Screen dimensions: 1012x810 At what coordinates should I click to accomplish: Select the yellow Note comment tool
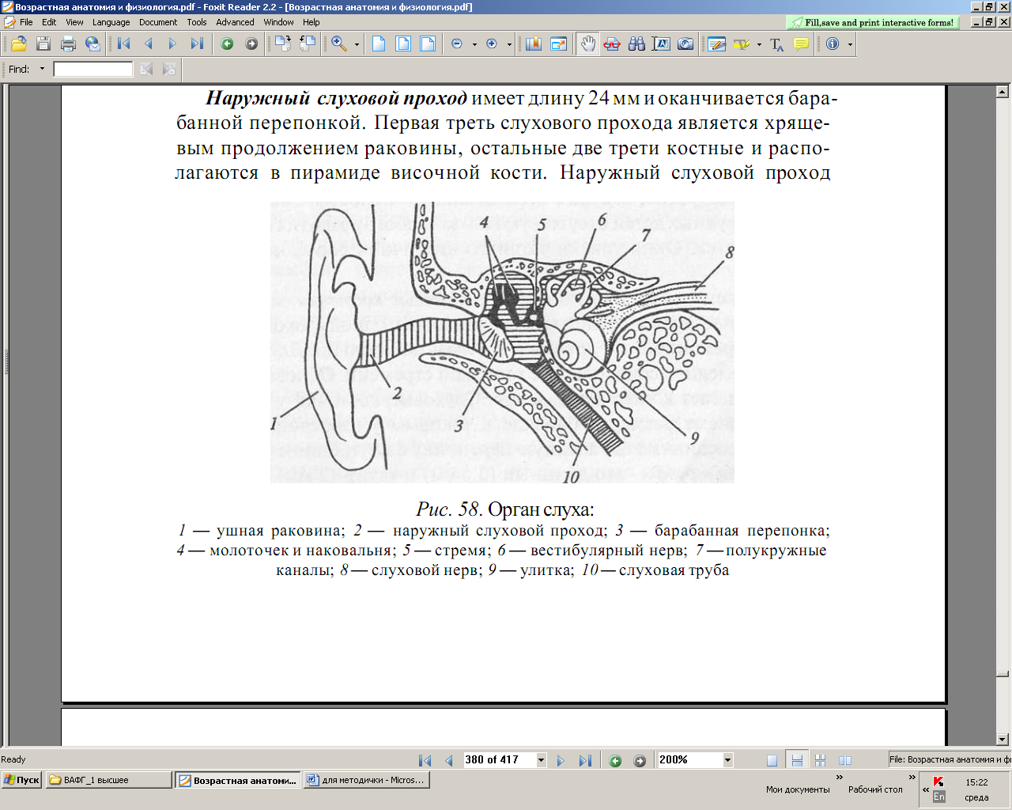point(801,44)
